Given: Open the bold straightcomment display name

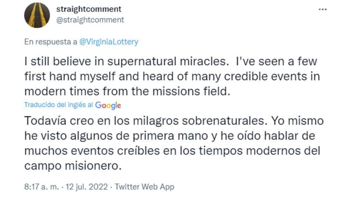Looking at the screenshot, I should (89, 9).
